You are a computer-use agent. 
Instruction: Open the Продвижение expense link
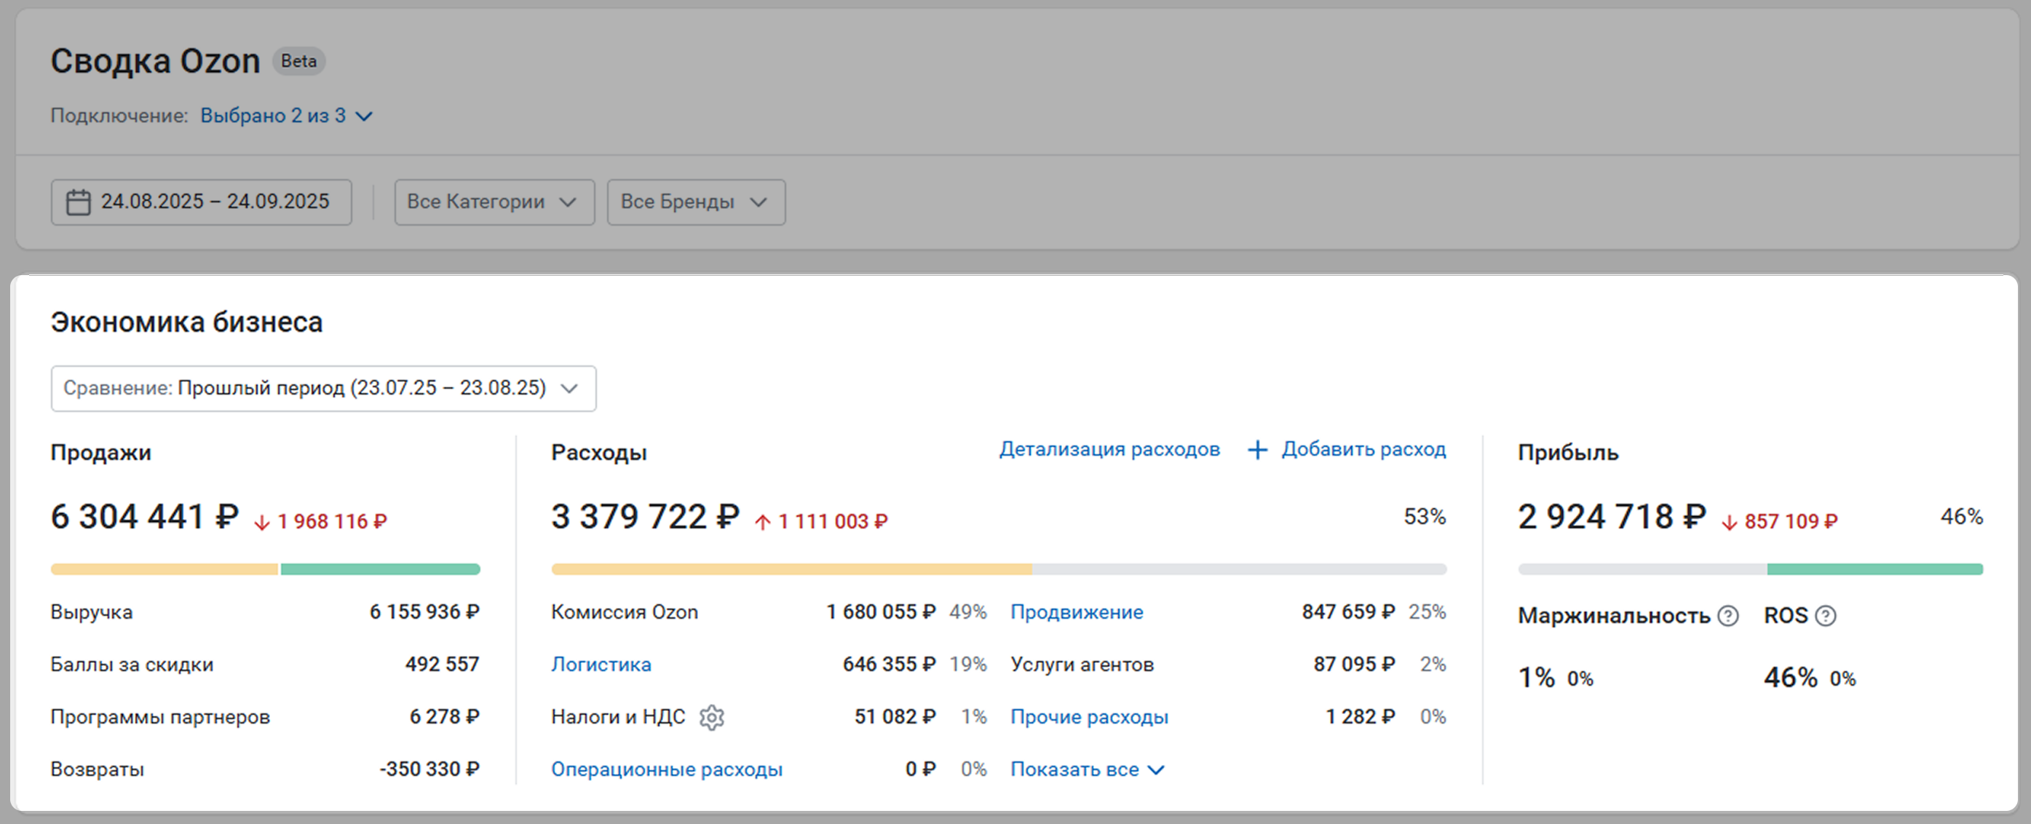pyautogui.click(x=1076, y=612)
